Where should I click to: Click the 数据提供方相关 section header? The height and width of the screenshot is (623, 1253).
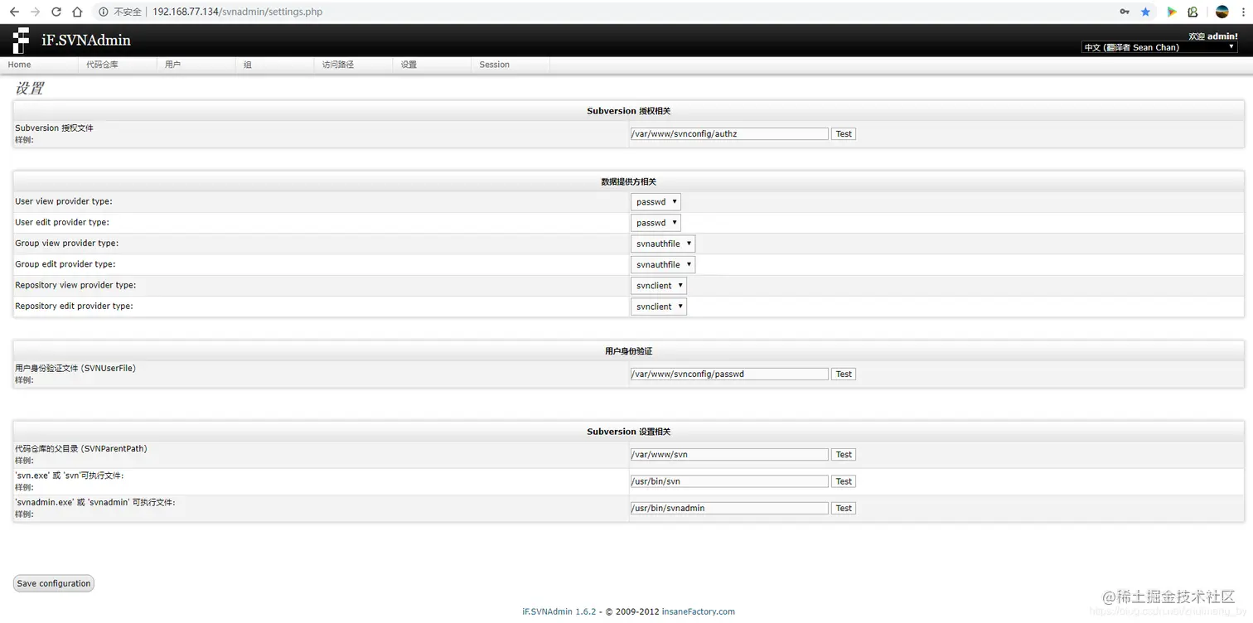pos(628,181)
